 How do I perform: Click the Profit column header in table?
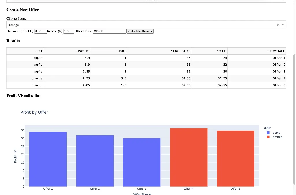click(221, 51)
